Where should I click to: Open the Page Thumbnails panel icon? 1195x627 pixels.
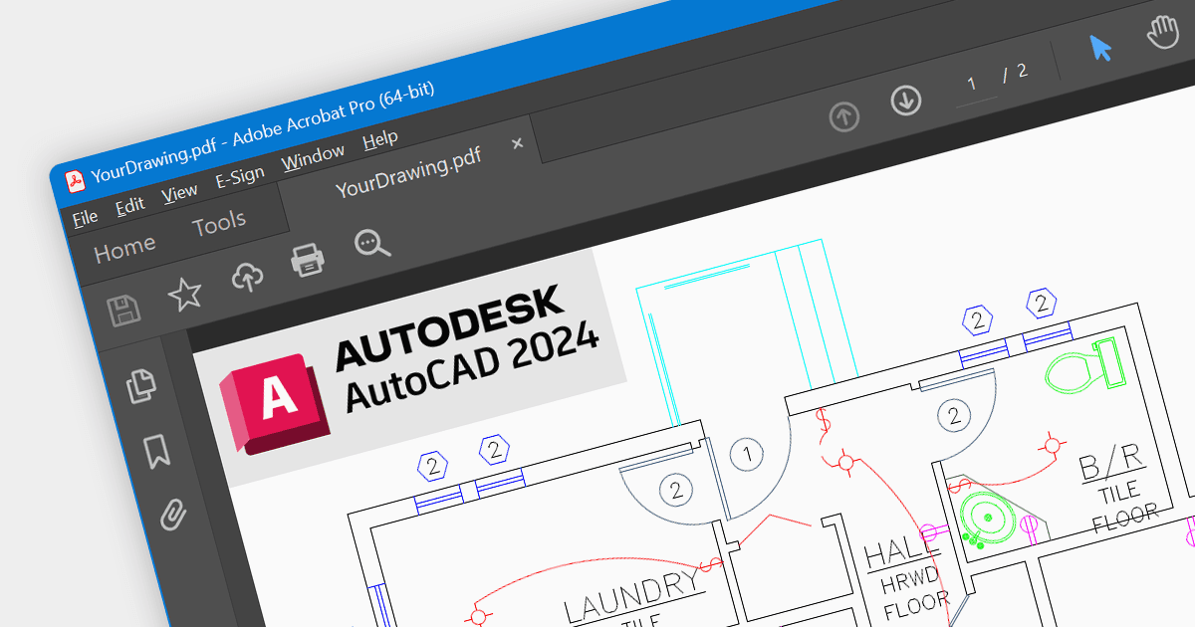[x=142, y=385]
